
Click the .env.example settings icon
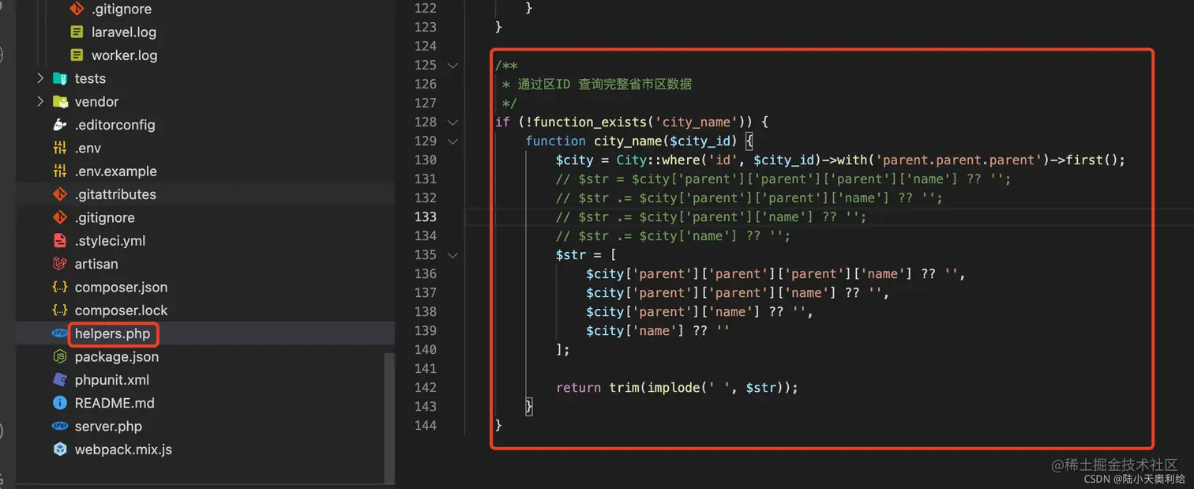tap(60, 171)
